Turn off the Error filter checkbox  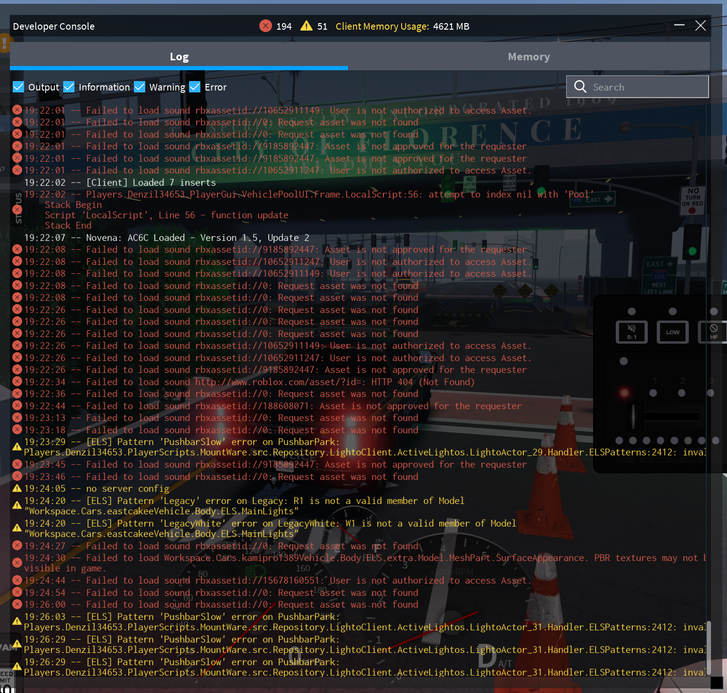pyautogui.click(x=195, y=87)
